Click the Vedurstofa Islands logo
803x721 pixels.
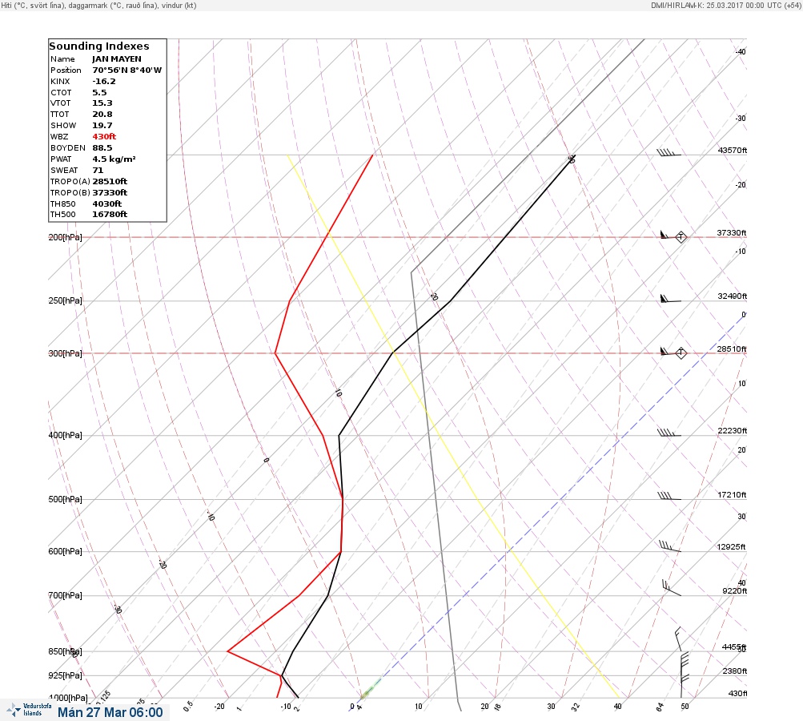click(29, 709)
